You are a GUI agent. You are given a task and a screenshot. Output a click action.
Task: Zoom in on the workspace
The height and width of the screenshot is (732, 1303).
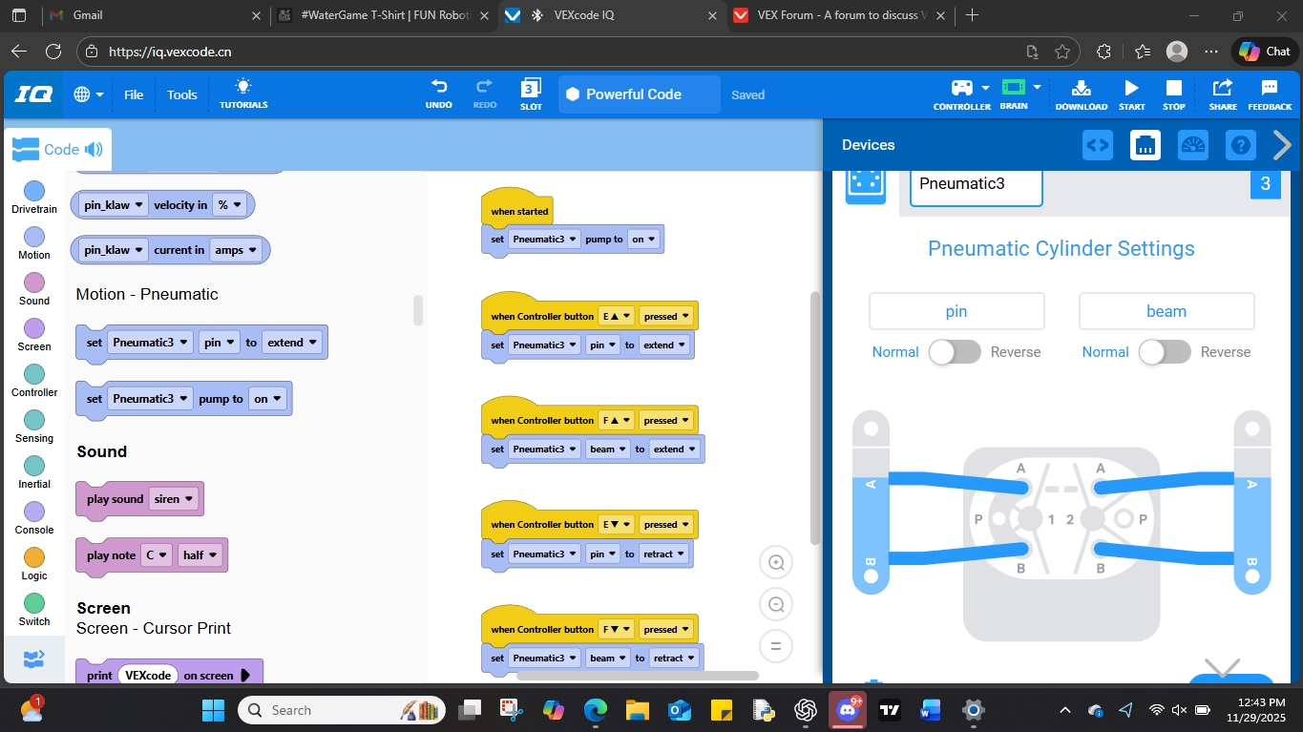(776, 563)
